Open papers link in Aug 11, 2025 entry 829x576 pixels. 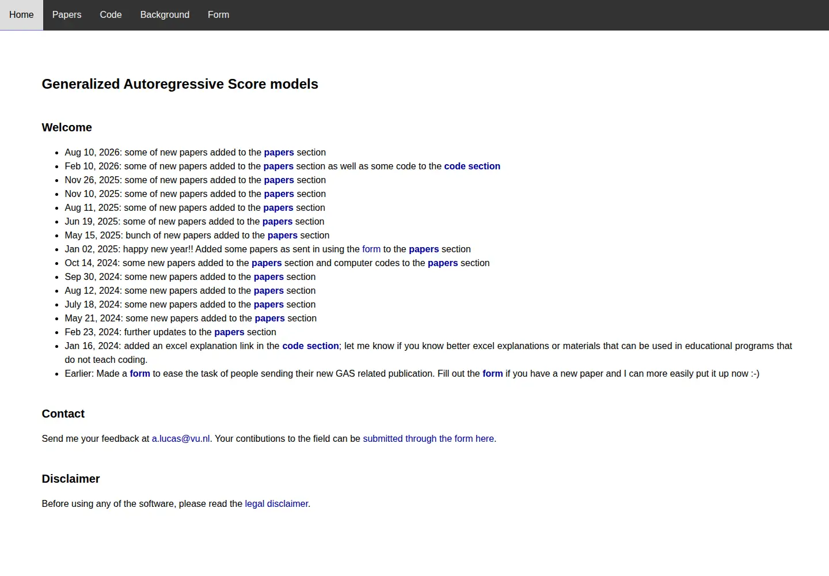(279, 208)
